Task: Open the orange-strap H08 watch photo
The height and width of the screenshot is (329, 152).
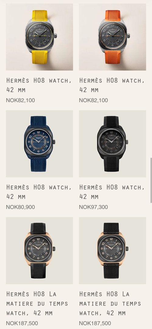Action: [112, 37]
